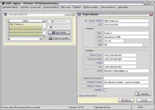
Task: Click the Stát field containing ČR
Action: coord(123,45)
